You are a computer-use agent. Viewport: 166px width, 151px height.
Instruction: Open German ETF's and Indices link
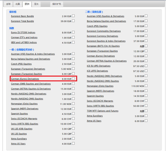pyautogui.click(x=24, y=38)
